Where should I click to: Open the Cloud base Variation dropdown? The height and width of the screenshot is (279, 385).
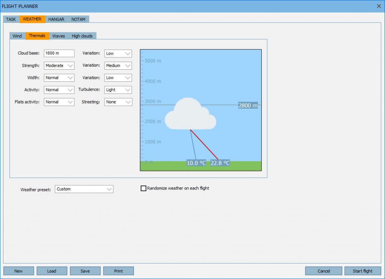coord(118,53)
